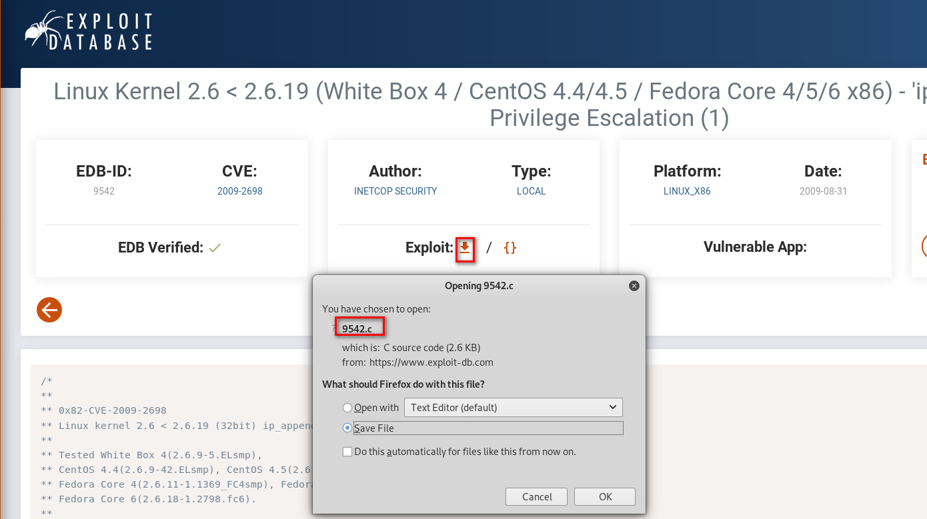Click the Linux Kernel exploit page title
Viewport: 927px width, 519px height.
point(490,105)
